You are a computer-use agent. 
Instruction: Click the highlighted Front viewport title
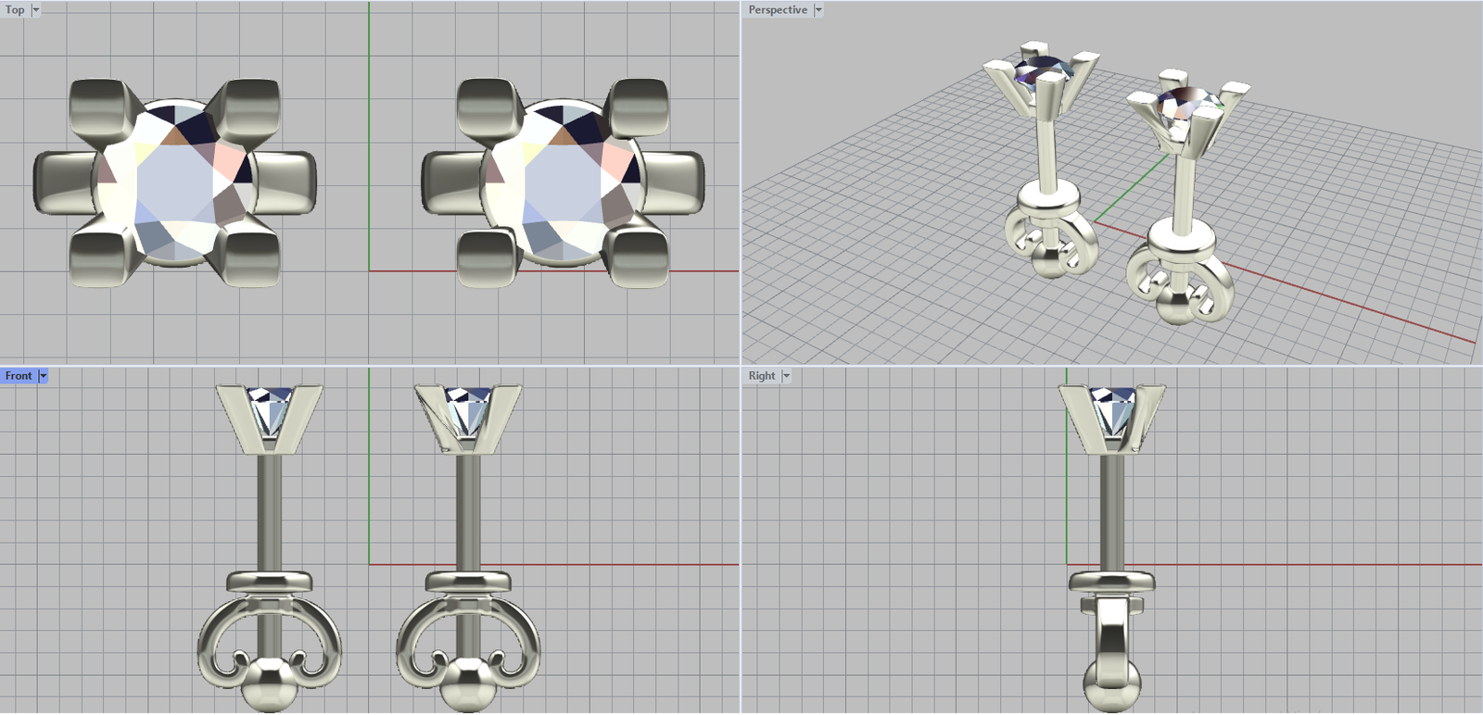pyautogui.click(x=19, y=376)
